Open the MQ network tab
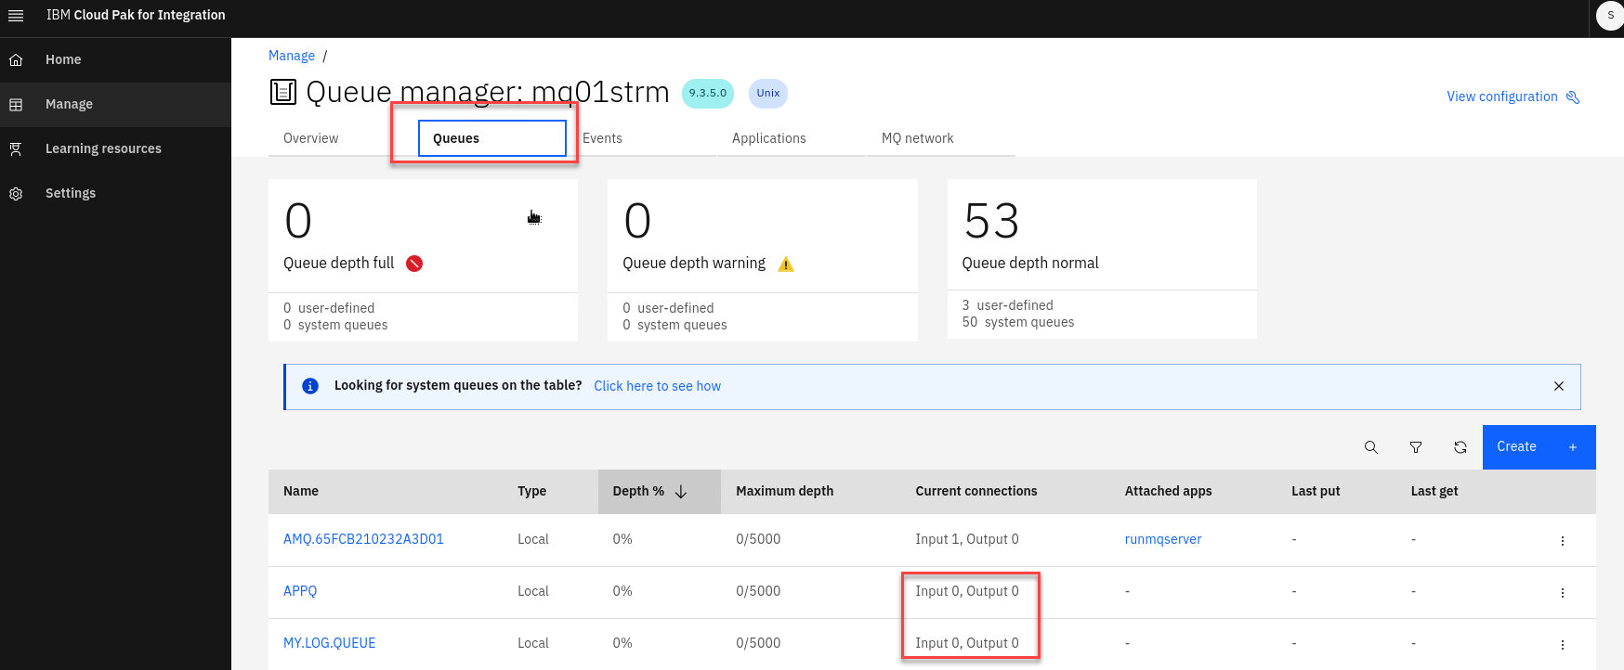The height and width of the screenshot is (670, 1624). click(917, 138)
